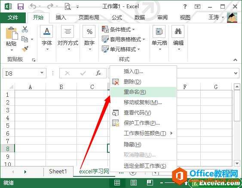Switch to the Sheet1 tab
Image resolution: width=242 pixels, height=188 pixels.
click(x=58, y=172)
